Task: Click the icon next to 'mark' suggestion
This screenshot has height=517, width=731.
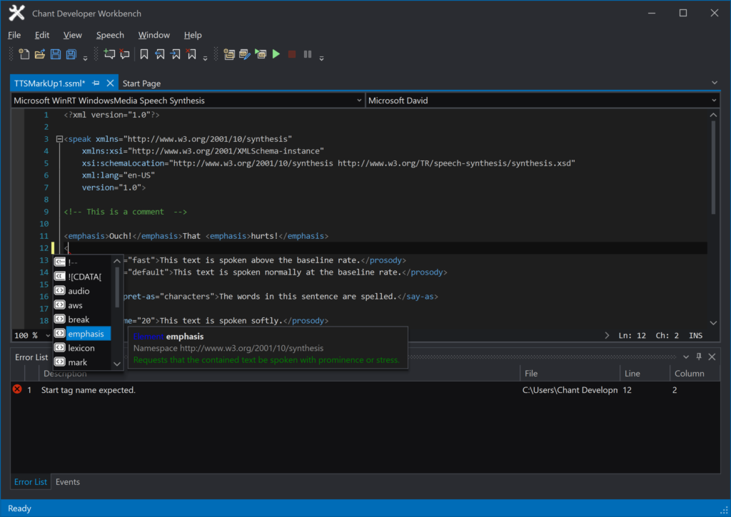Action: 60,362
